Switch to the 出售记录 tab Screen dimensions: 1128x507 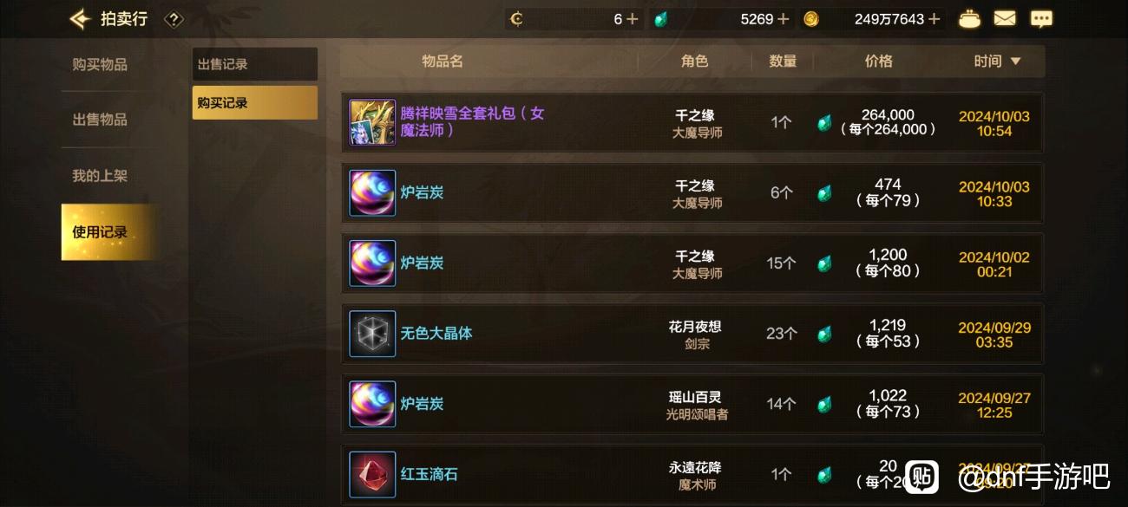[x=254, y=64]
